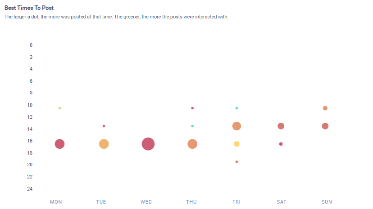The height and width of the screenshot is (209, 373).
Task: Click Sunday's small orange dot near 10
Action: (x=325, y=108)
